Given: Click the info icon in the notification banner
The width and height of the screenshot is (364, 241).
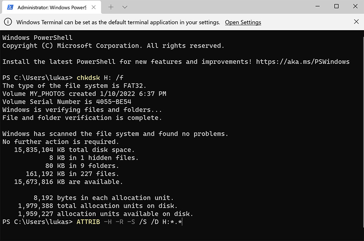Looking at the screenshot, I should [x=8, y=22].
